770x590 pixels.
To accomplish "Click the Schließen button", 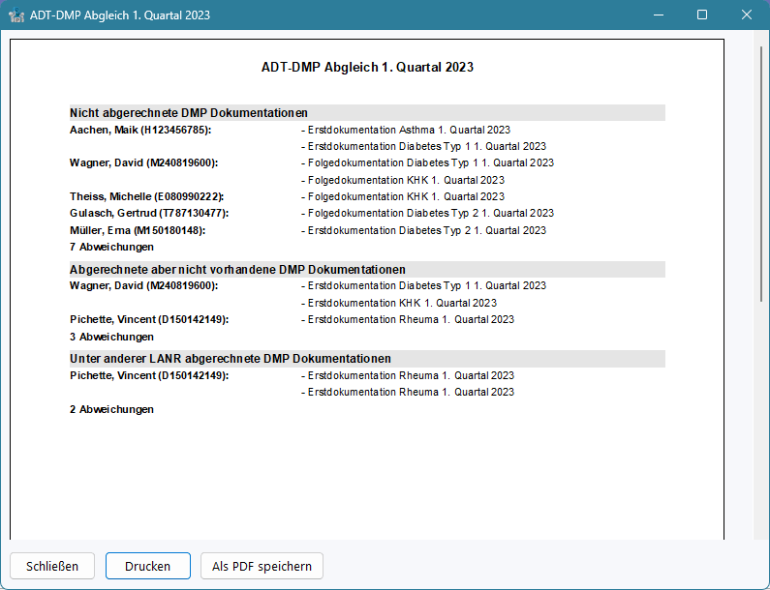I will 52,566.
